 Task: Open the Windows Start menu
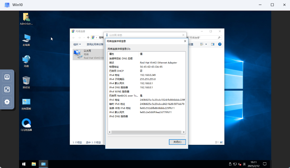[24, 164]
